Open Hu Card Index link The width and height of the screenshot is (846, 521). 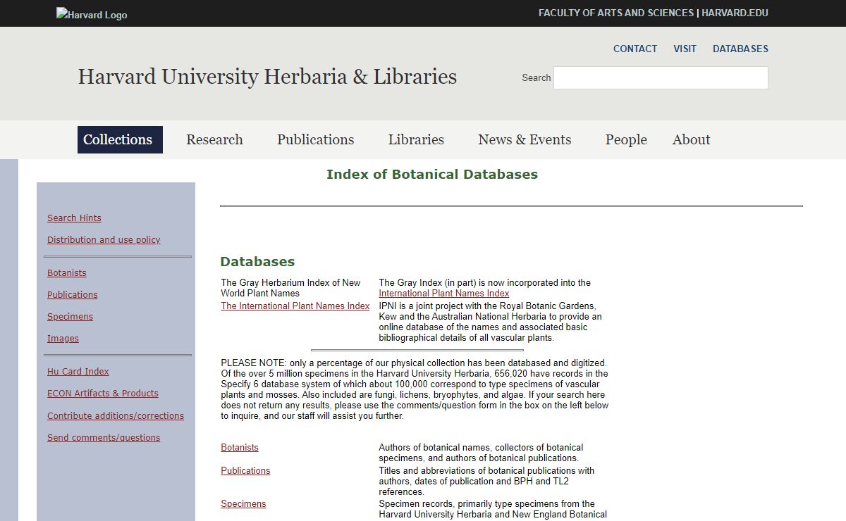(78, 371)
